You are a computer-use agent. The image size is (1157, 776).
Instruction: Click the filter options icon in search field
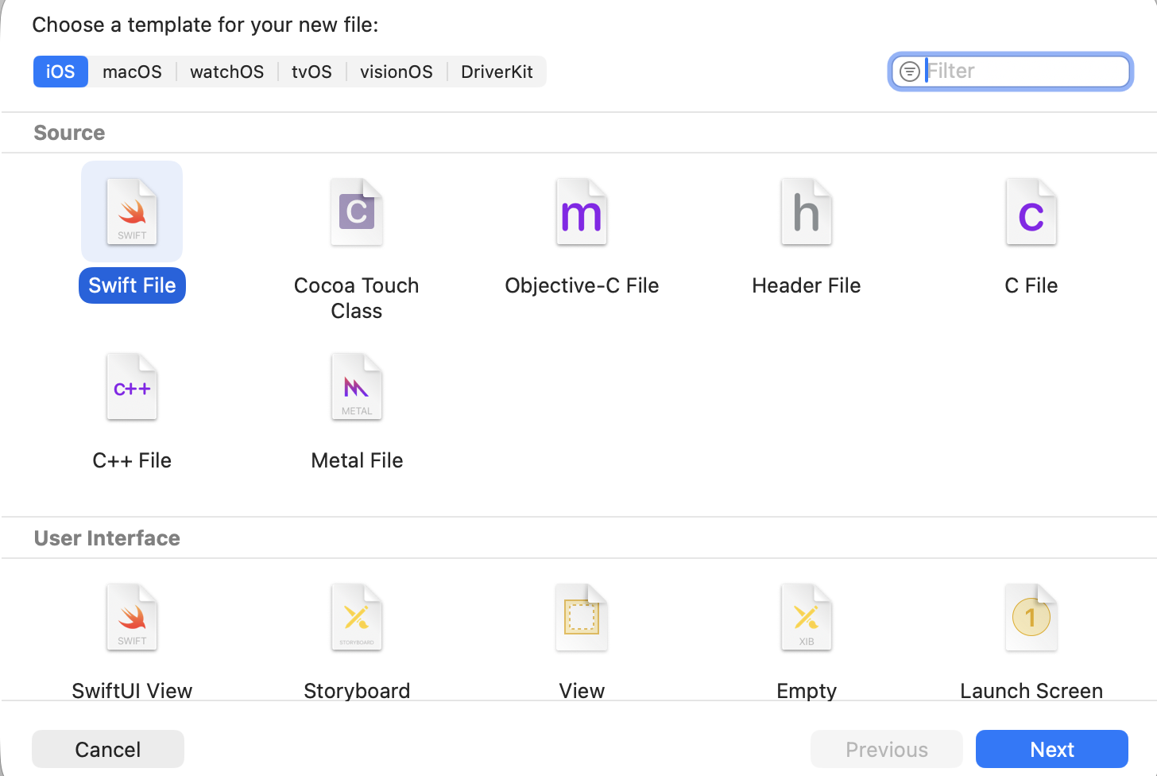[909, 72]
